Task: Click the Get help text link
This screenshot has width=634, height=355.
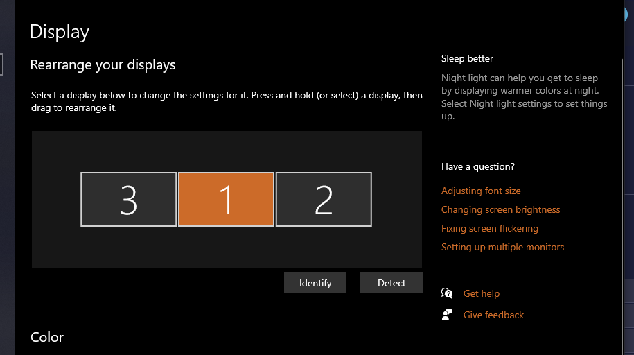Action: 481,293
